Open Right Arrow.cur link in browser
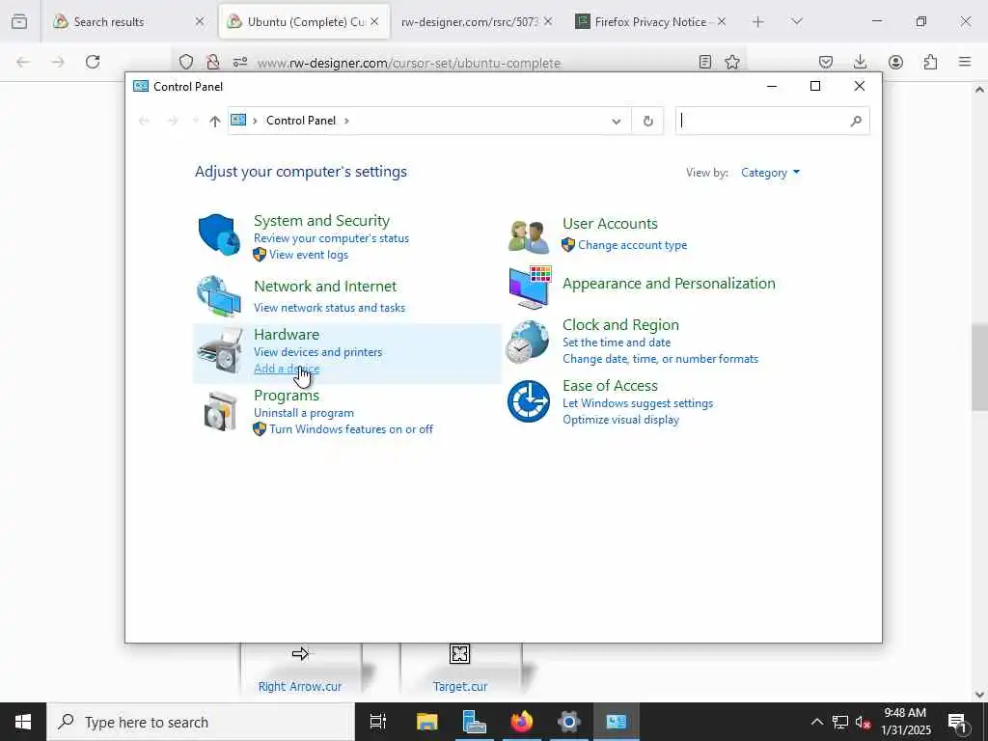Viewport: 988px width, 741px height. [300, 686]
